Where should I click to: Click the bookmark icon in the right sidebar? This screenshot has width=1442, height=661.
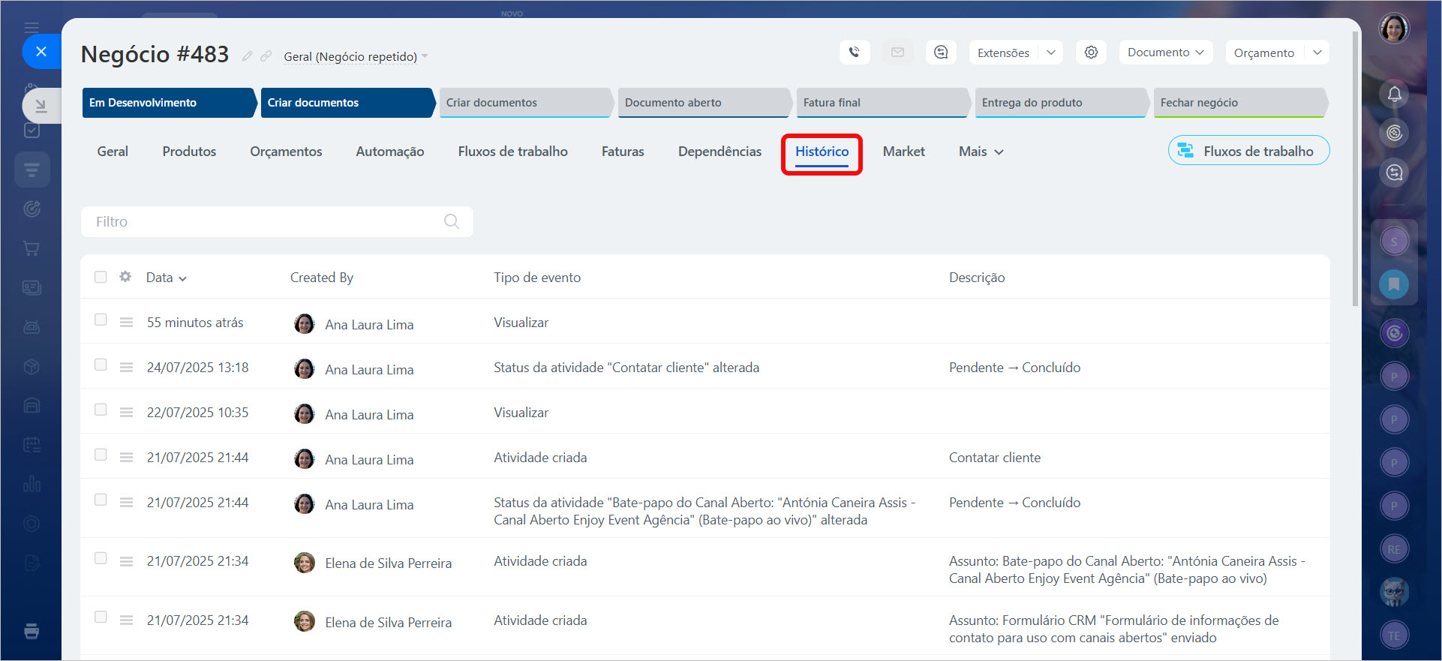[1394, 284]
